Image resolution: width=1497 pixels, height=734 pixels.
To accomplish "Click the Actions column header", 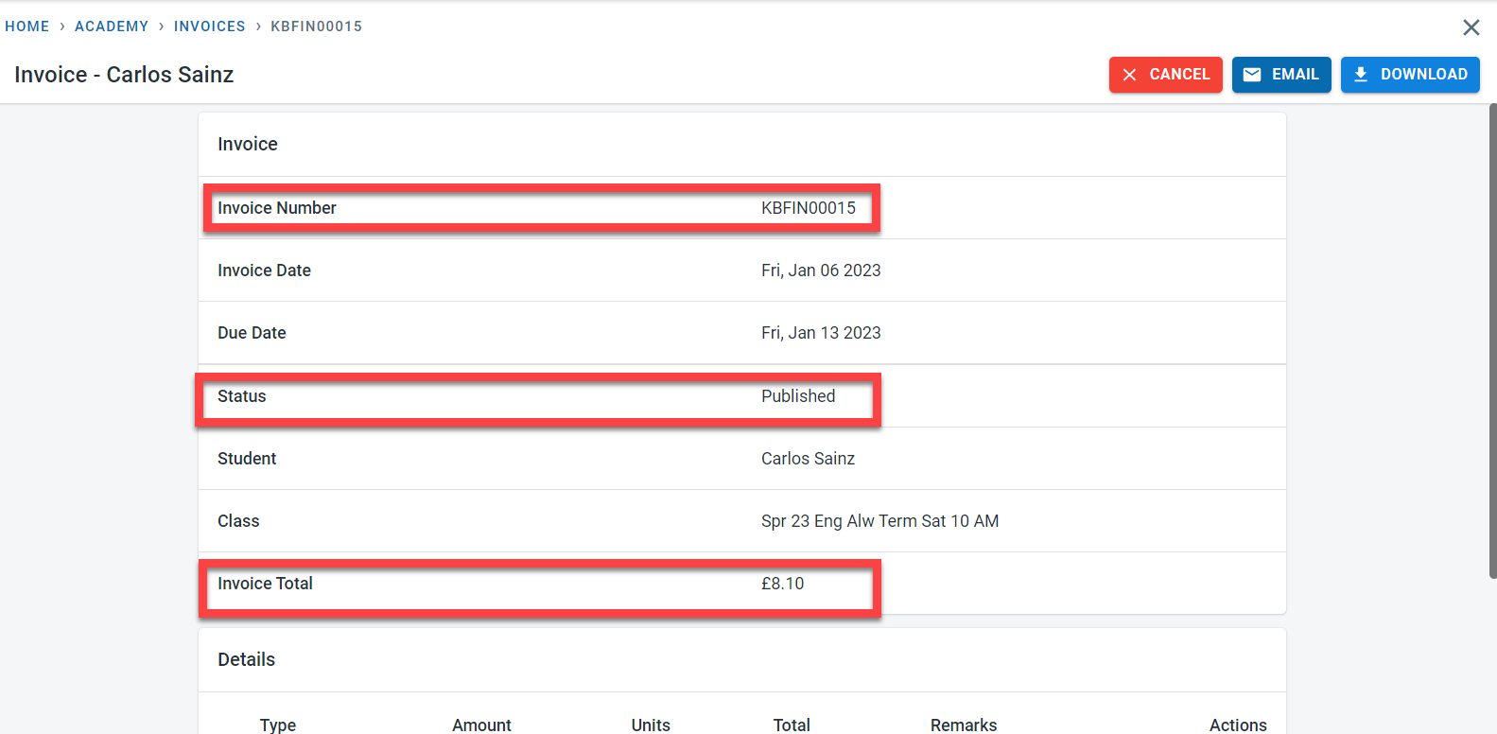I will [1237, 725].
